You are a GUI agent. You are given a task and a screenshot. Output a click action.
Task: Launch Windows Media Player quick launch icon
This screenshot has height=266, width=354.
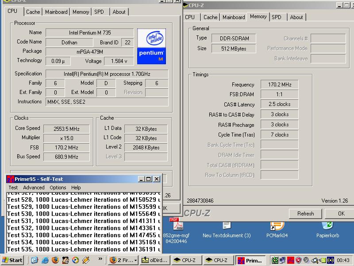[76, 260]
